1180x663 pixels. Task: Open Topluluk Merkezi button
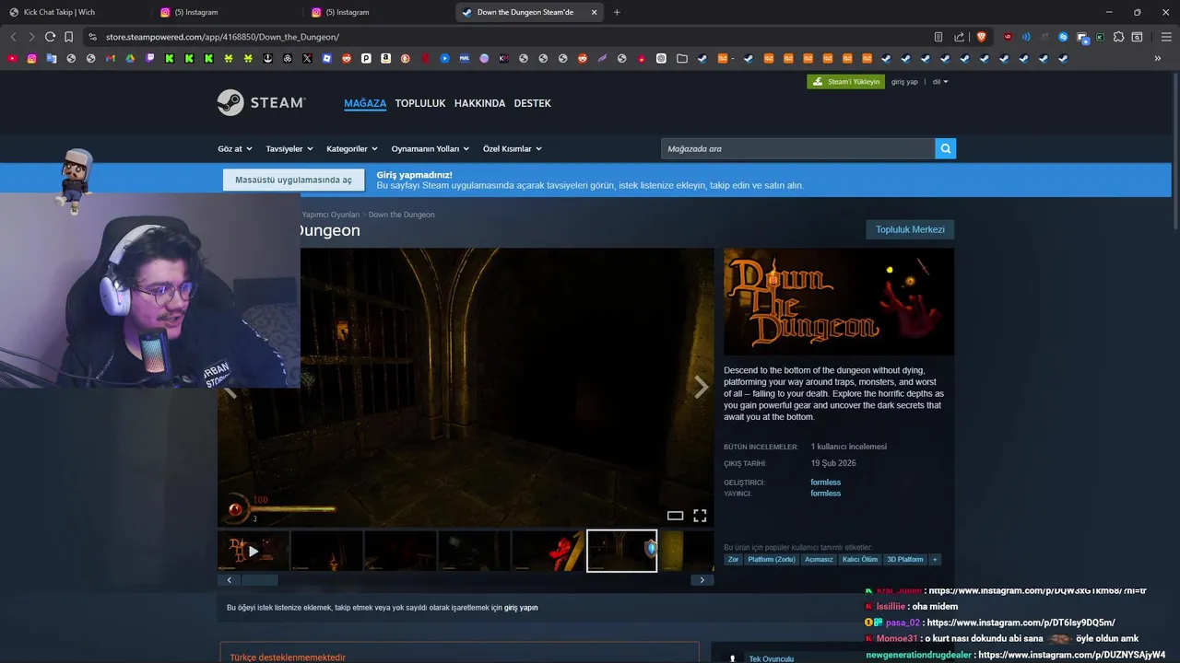910,229
